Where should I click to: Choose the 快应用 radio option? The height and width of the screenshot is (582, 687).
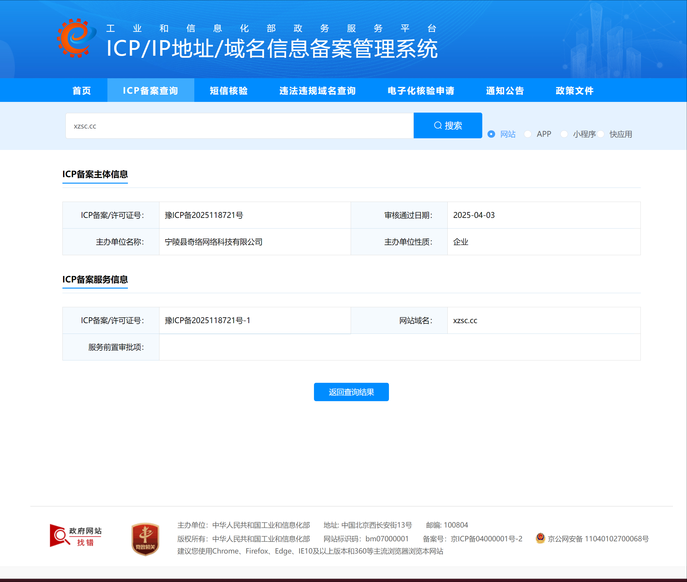point(600,134)
